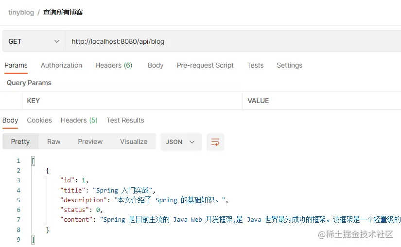Image resolution: width=401 pixels, height=247 pixels.
Task: Open the Test Results tab
Action: click(x=125, y=120)
